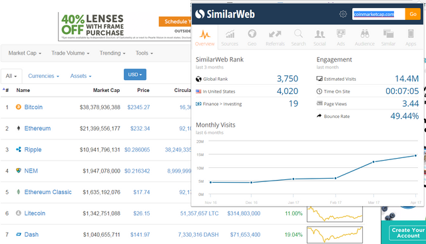Click Ripple price $0.286065

pos(137,149)
